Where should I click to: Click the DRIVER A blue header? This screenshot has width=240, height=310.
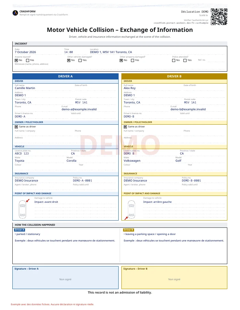[x=65, y=76]
